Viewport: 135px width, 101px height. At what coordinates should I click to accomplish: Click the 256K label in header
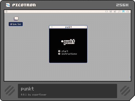[122, 5]
